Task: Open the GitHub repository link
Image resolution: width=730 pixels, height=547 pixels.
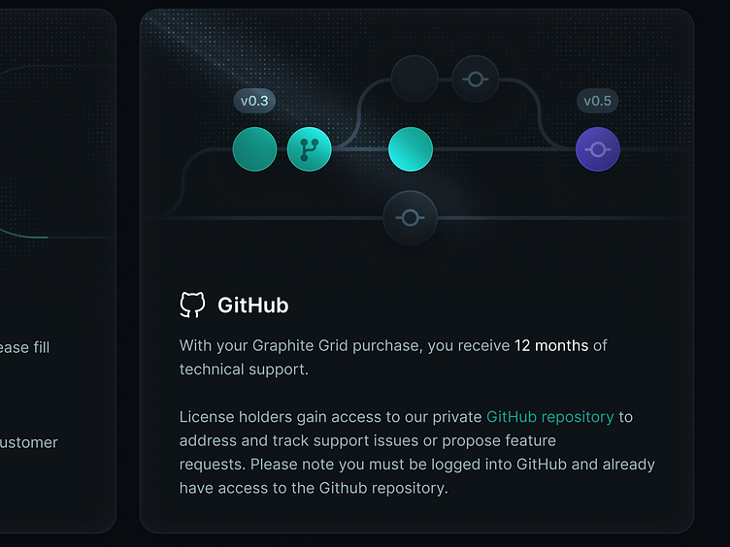Action: 550,417
